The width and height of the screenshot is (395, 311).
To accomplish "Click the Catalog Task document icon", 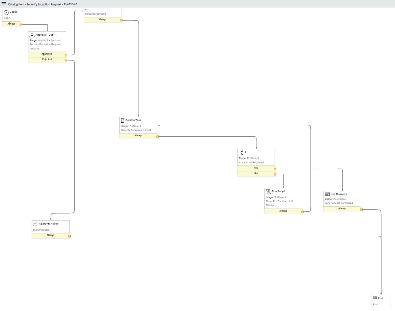I will point(123,120).
